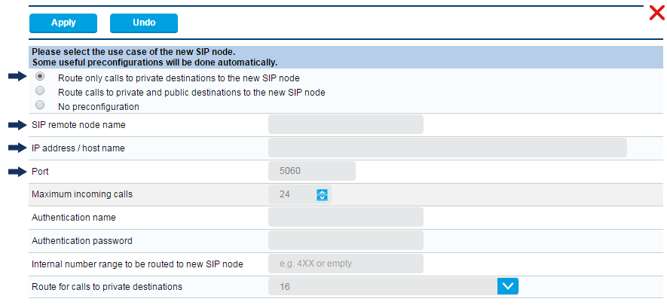
Task: Click the Maximum incoming calls value field
Action: point(292,195)
